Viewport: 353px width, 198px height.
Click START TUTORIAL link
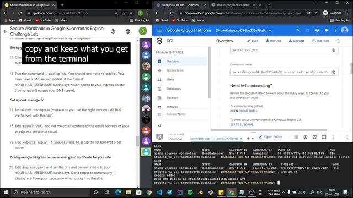coord(242,125)
